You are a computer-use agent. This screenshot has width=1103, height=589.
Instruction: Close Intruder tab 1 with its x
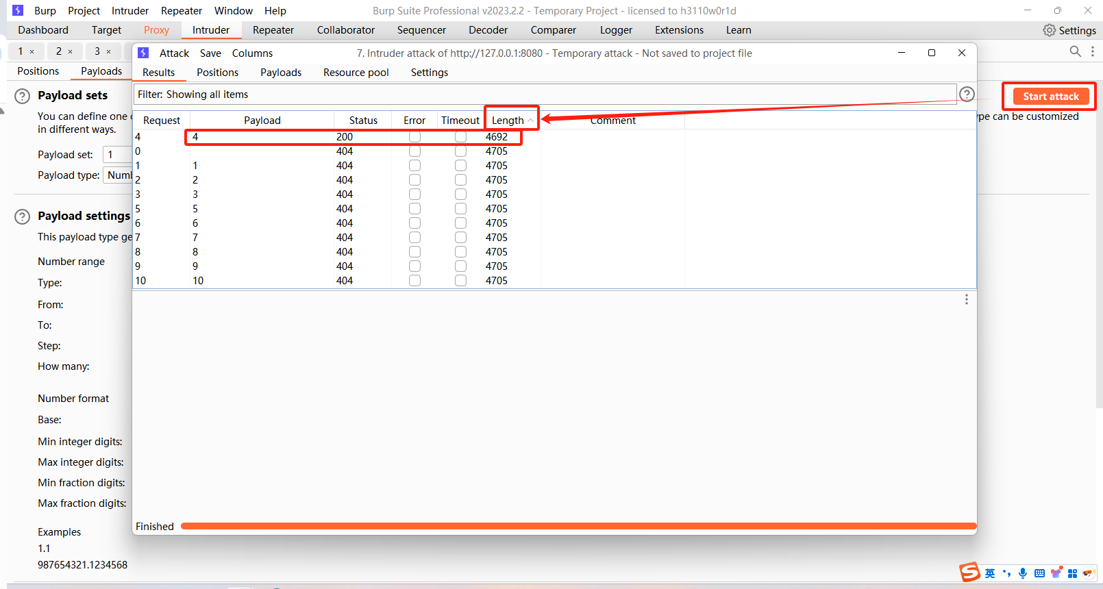[x=32, y=51]
